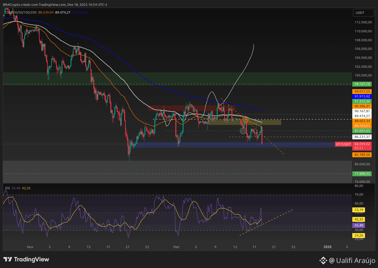Click the green 91.333,36 price label

point(362,101)
